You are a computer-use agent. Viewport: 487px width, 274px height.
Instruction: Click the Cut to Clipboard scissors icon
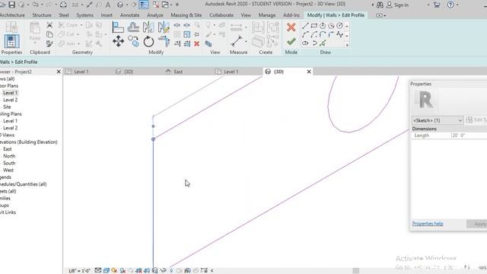tap(49, 25)
